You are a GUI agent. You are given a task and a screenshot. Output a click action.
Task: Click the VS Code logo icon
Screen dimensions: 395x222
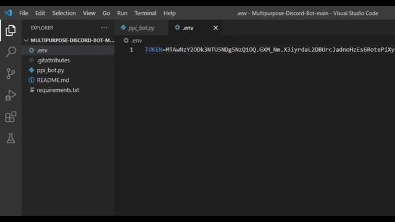(8, 13)
